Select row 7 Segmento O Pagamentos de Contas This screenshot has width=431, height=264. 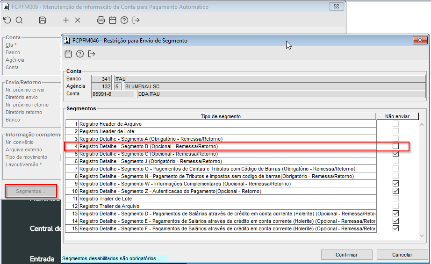(221, 169)
